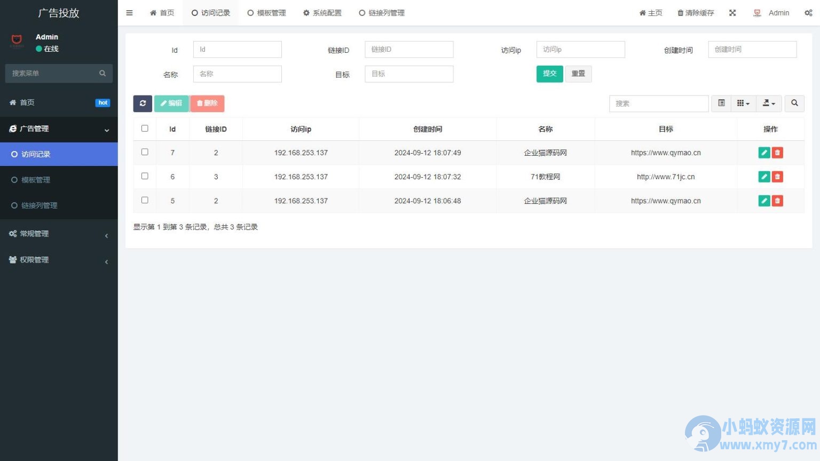Expand the 常规管理 sidebar menu
820x461 pixels.
(x=59, y=234)
